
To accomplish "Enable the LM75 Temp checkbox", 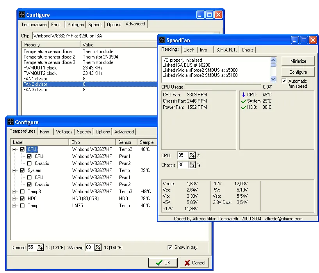I will pos(22,206).
